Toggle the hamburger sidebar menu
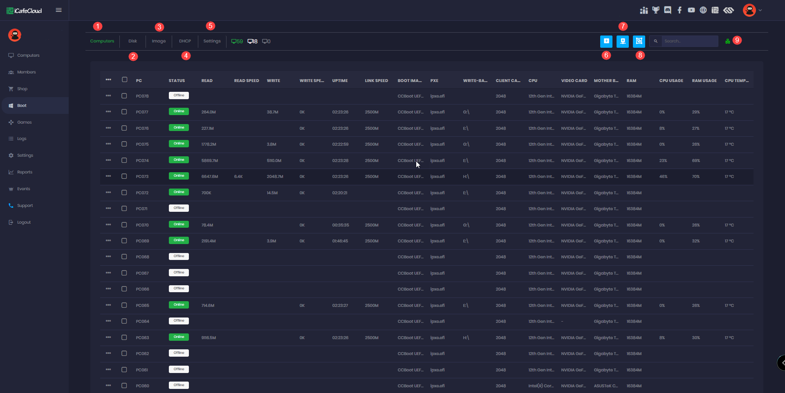This screenshot has width=785, height=393. point(59,10)
